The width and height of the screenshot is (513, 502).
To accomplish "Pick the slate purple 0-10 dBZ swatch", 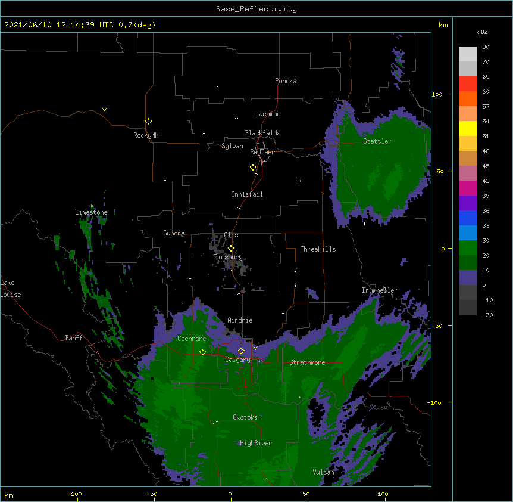I will click(468, 278).
